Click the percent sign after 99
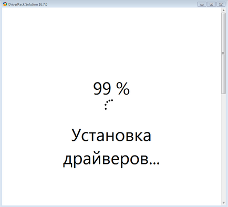 [123, 89]
